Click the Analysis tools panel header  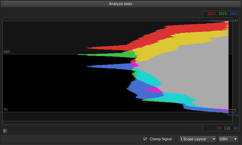[121, 4]
